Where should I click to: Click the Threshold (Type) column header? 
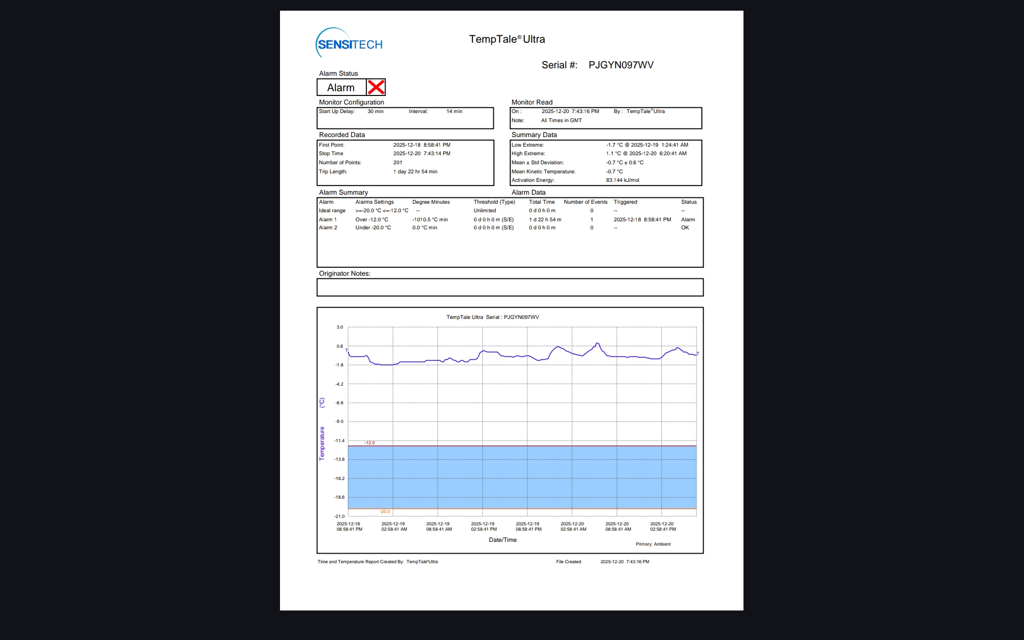pyautogui.click(x=494, y=202)
